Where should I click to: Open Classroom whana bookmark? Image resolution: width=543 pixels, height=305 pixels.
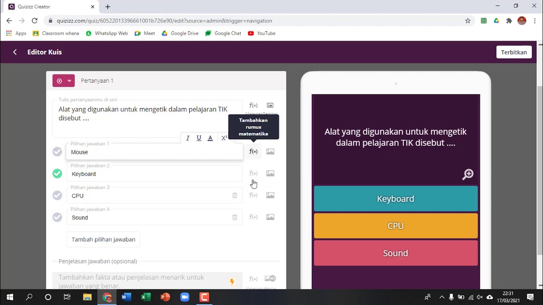(56, 33)
